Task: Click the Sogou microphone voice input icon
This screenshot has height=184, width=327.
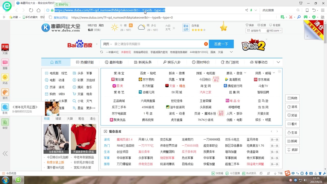Action: coord(307,174)
